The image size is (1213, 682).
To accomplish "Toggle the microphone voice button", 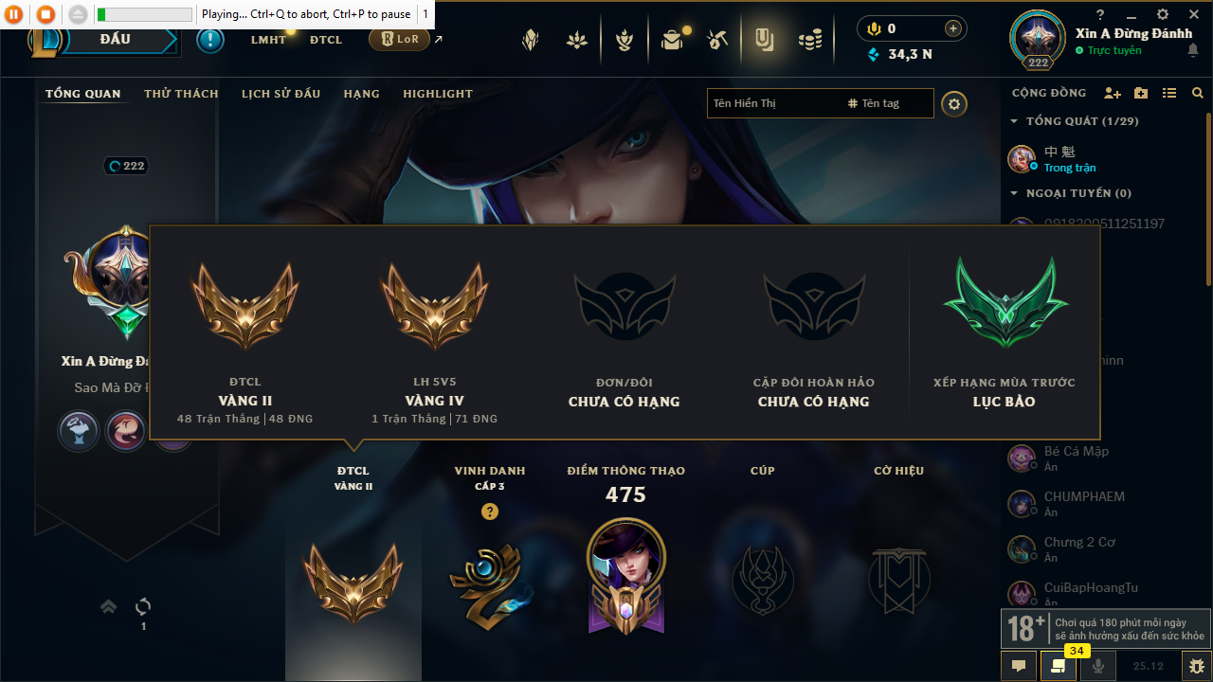I will pyautogui.click(x=1098, y=666).
